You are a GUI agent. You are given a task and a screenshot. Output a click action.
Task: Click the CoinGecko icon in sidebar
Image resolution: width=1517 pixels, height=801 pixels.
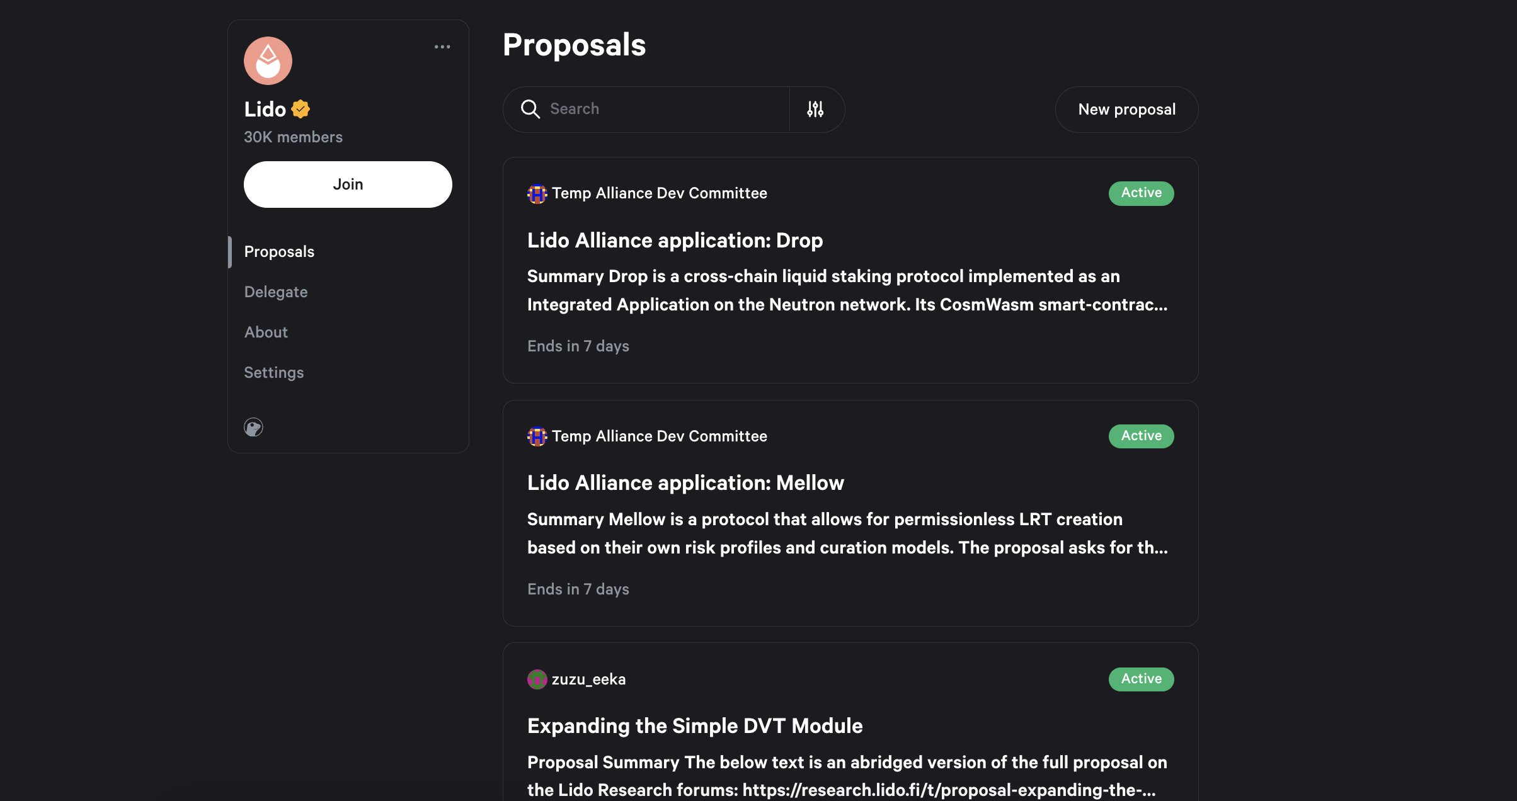[x=253, y=428]
